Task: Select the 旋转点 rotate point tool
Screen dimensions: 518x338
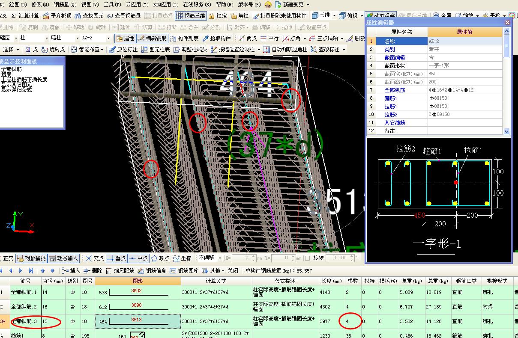Action: click(53, 50)
